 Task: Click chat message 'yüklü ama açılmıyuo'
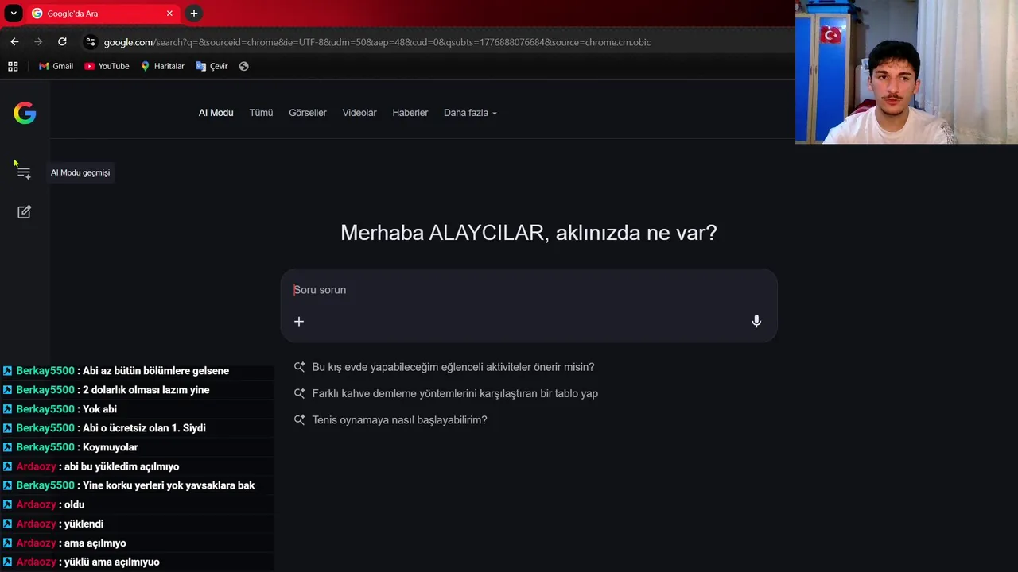pos(112,562)
